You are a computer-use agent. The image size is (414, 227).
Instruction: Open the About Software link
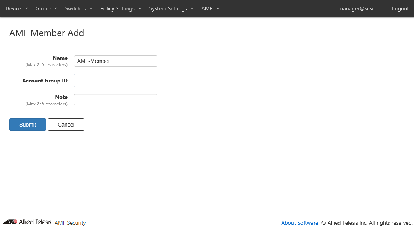coord(300,223)
